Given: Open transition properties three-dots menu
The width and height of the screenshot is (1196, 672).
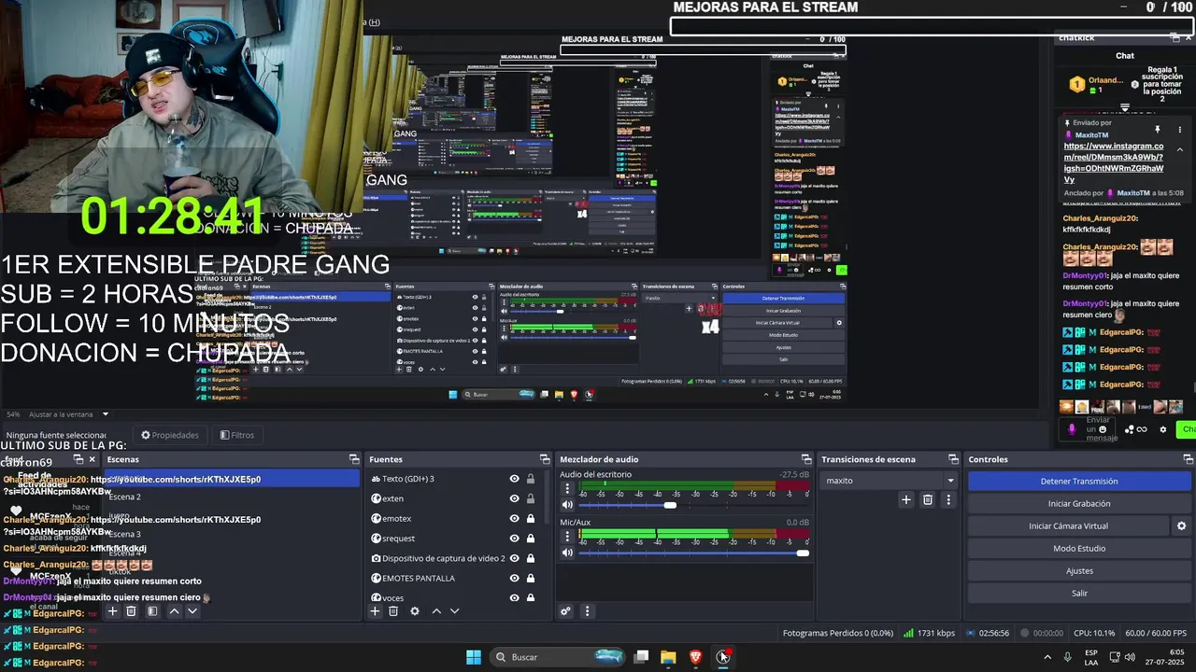Looking at the screenshot, I should coord(948,500).
